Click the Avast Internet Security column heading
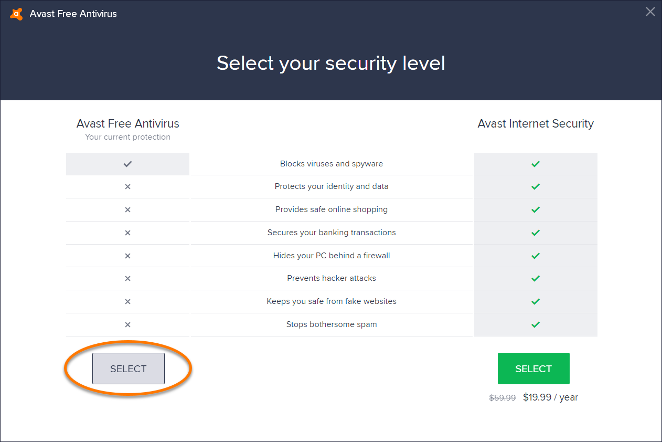Viewport: 662px width, 442px height. (536, 124)
